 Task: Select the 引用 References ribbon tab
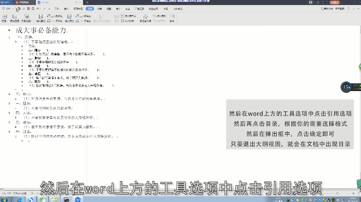tap(90, 8)
